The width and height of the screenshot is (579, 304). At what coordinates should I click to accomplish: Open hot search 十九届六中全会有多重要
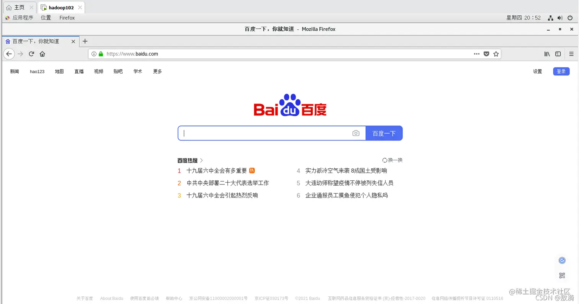click(217, 171)
